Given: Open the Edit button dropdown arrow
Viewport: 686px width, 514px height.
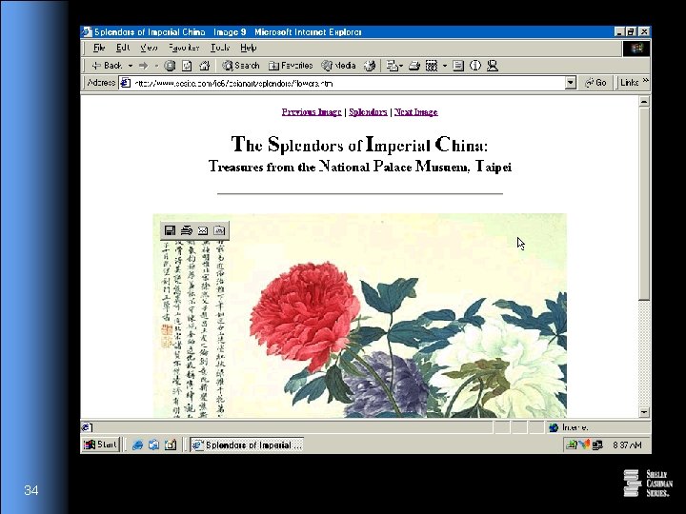Looking at the screenshot, I should pyautogui.click(x=445, y=66).
